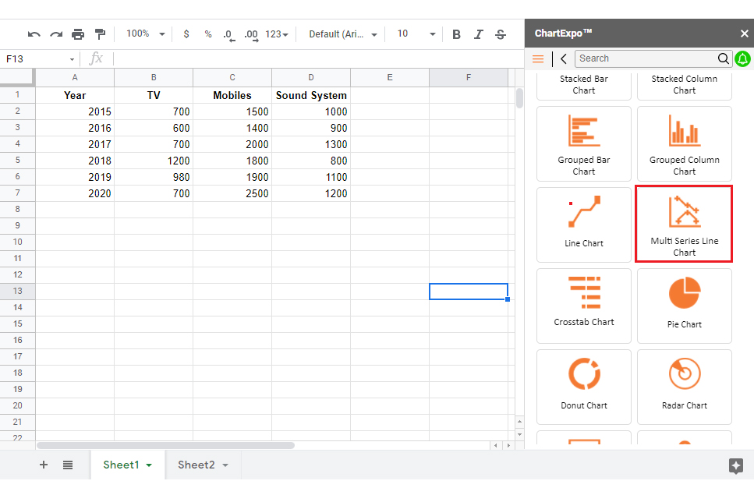Click the redo arrow icon

tap(56, 34)
